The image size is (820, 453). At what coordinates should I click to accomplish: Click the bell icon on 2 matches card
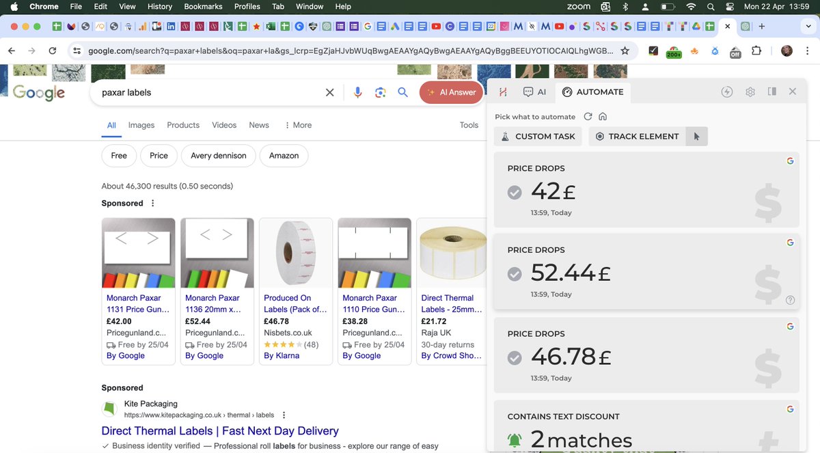pos(515,440)
